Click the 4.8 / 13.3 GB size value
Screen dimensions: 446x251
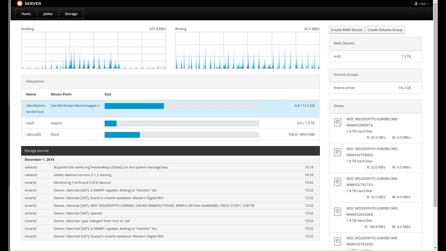coord(305,105)
